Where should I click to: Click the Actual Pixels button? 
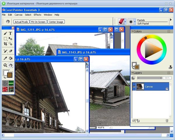click(21, 22)
